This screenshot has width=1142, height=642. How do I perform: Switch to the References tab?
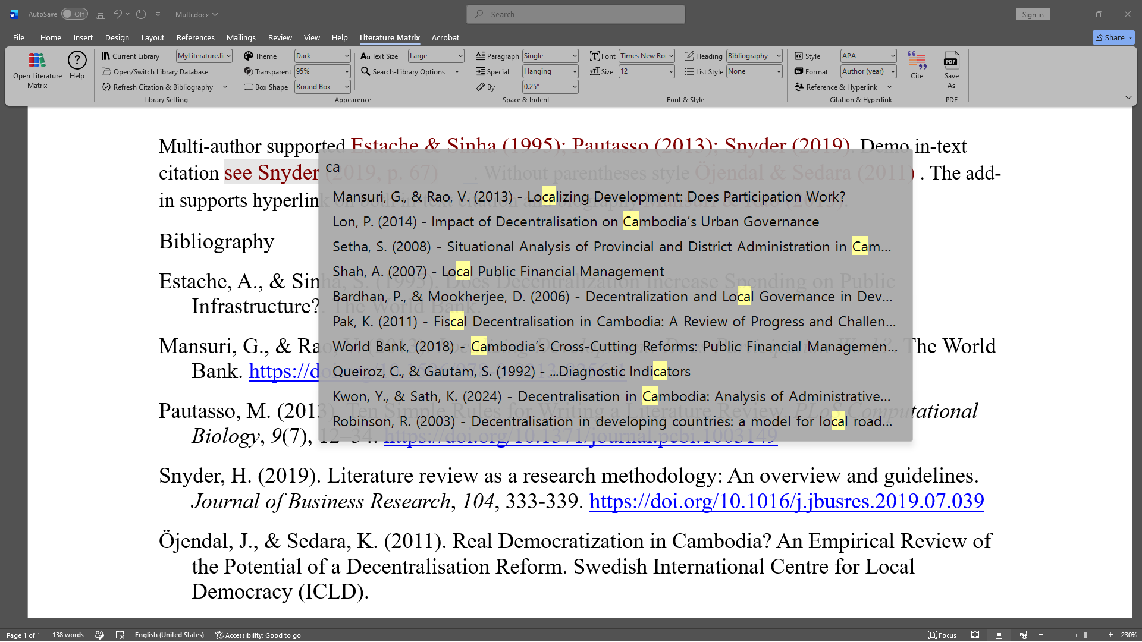[195, 37]
